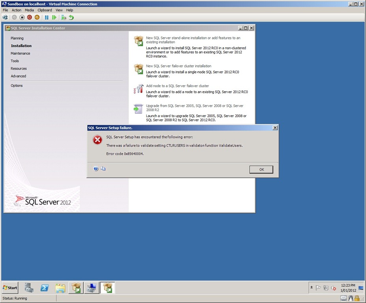Show hidden system tray icons

pos(312,288)
